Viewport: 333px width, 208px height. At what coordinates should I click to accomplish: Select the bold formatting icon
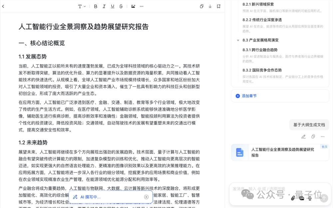[96, 6]
